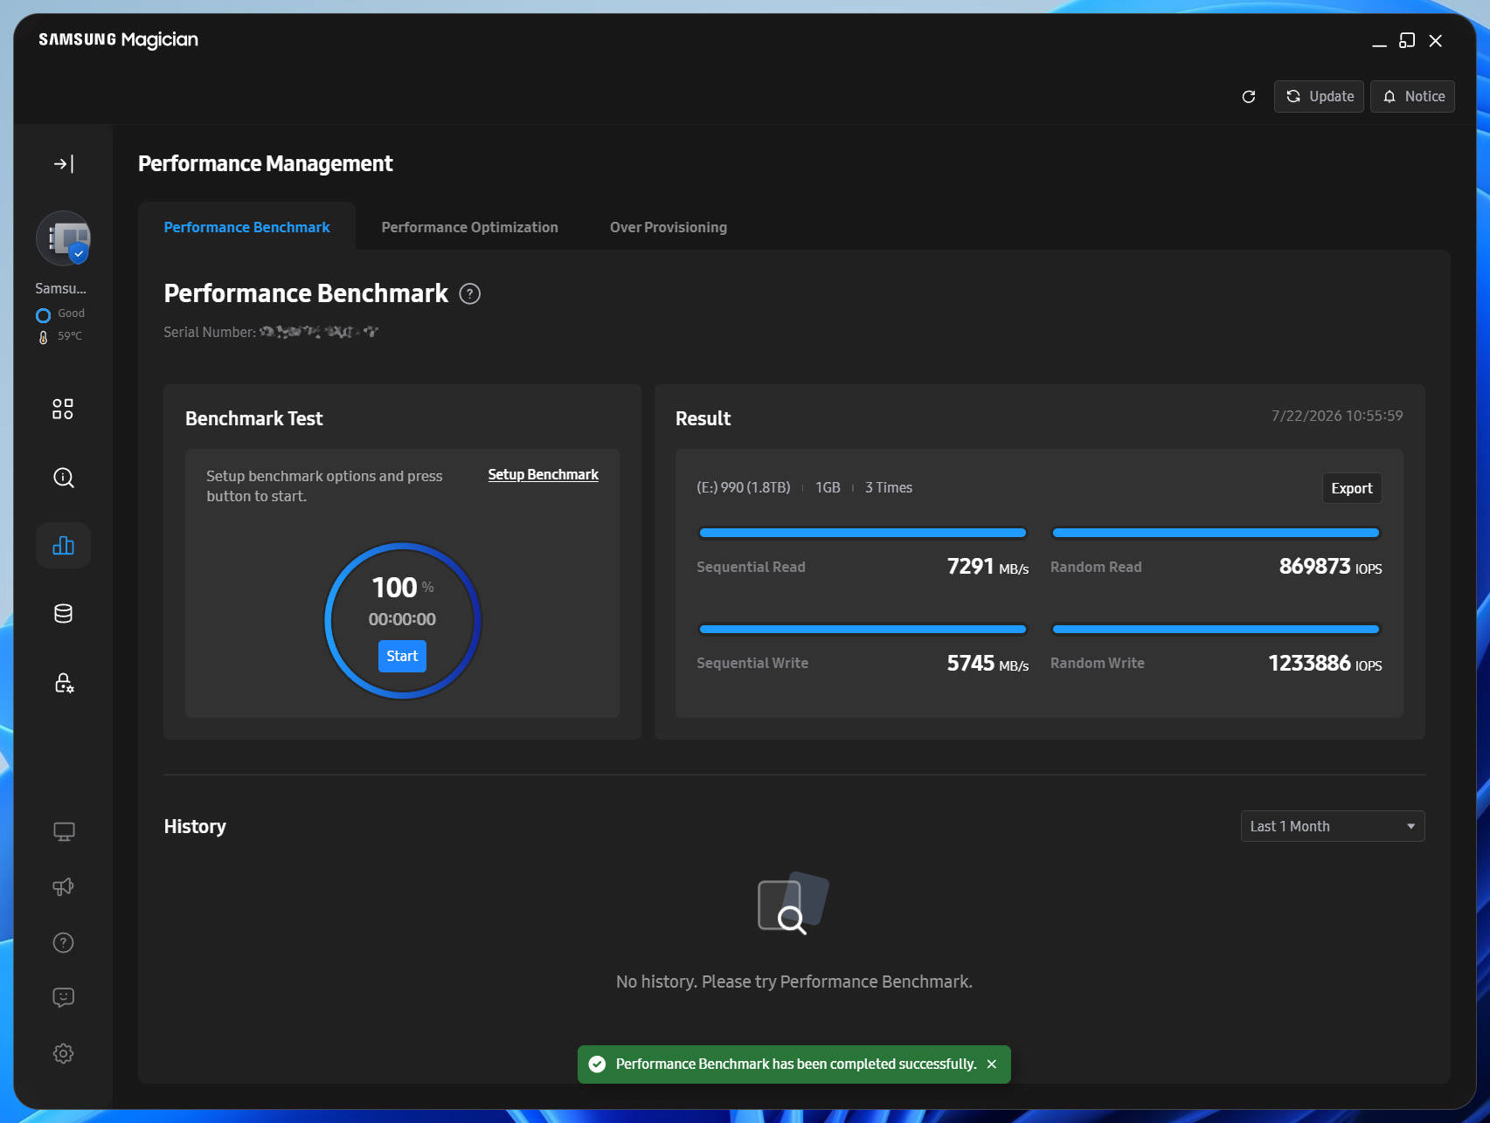Switch to Performance Benchmark tab
This screenshot has width=1490, height=1123.
[246, 227]
